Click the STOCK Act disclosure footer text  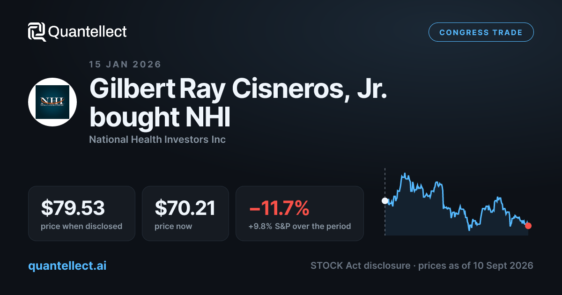(x=360, y=266)
